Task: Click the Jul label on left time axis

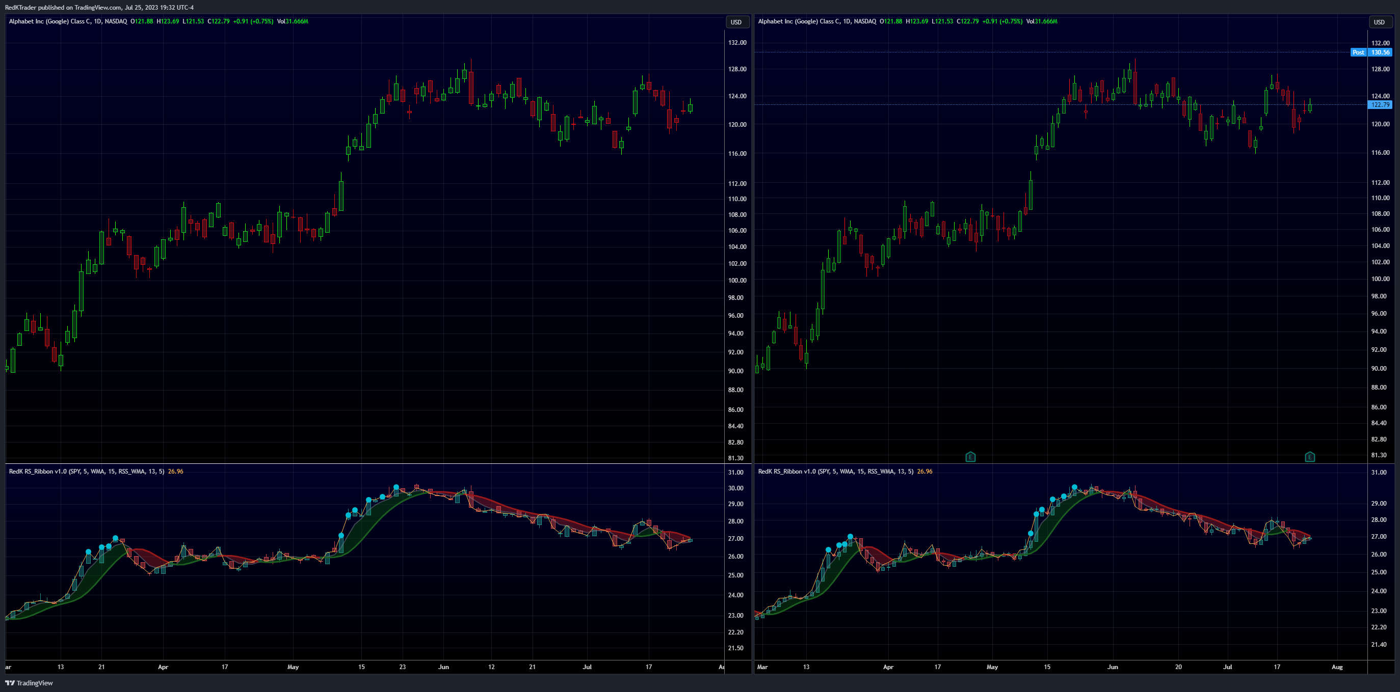Action: 587,667
